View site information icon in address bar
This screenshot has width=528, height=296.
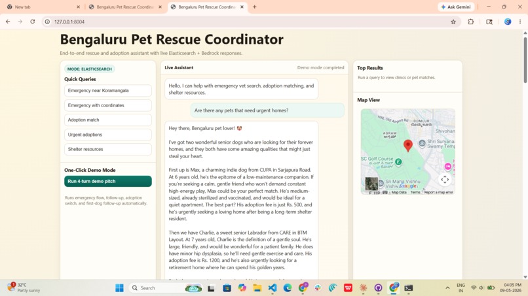point(47,22)
